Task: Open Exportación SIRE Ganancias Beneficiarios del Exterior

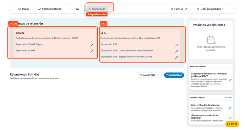Action: tap(127, 50)
